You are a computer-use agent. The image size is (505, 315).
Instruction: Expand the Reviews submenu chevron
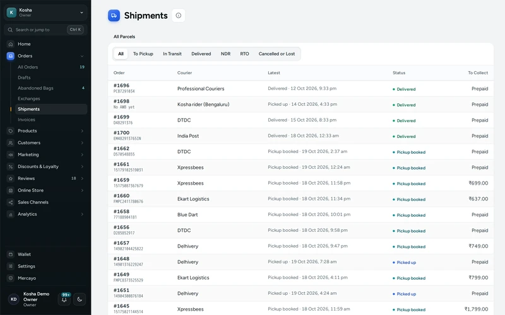pyautogui.click(x=82, y=178)
